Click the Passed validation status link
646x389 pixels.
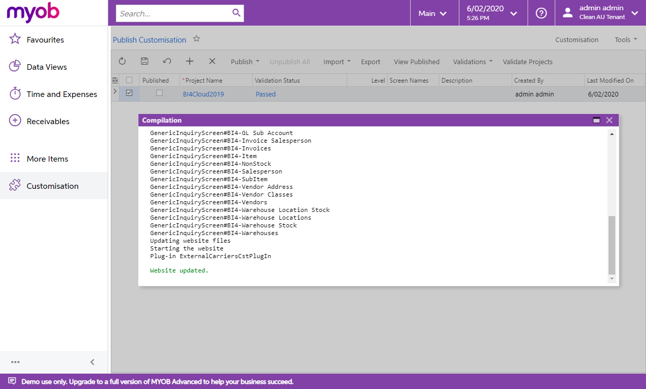click(266, 94)
